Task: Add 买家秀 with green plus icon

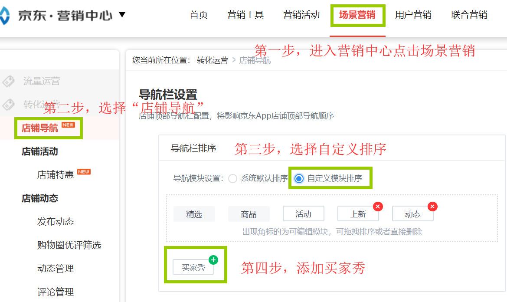Action: [x=213, y=259]
